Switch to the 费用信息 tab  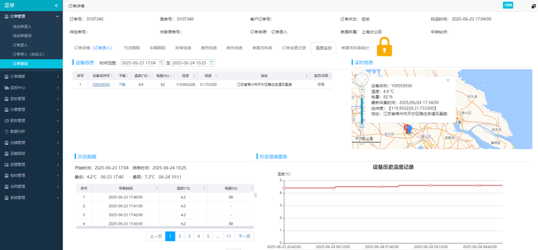click(x=209, y=48)
